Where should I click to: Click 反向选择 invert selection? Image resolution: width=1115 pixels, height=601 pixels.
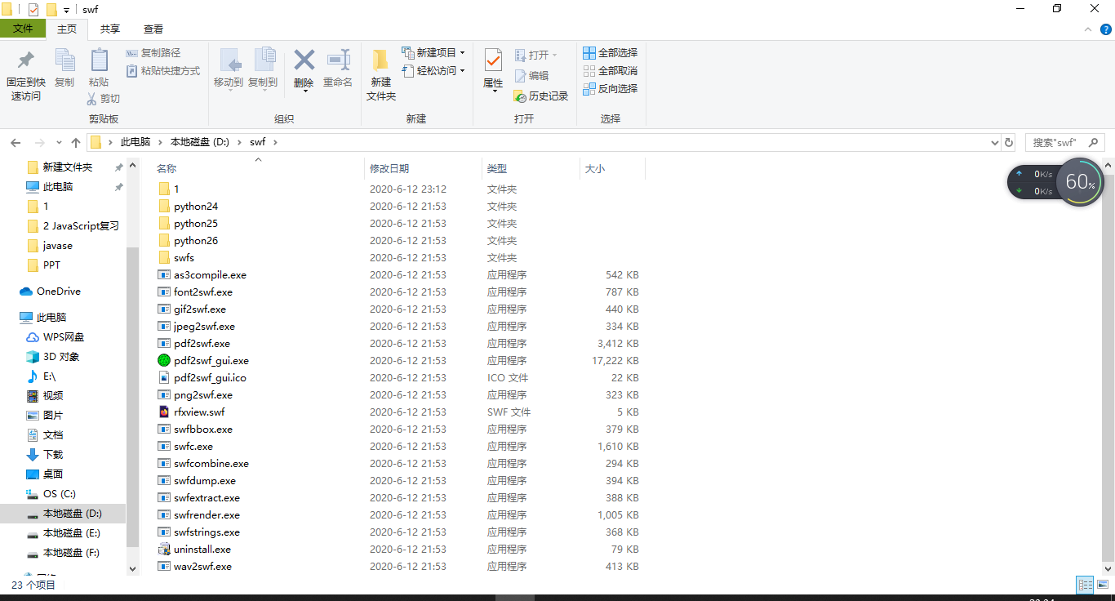611,89
